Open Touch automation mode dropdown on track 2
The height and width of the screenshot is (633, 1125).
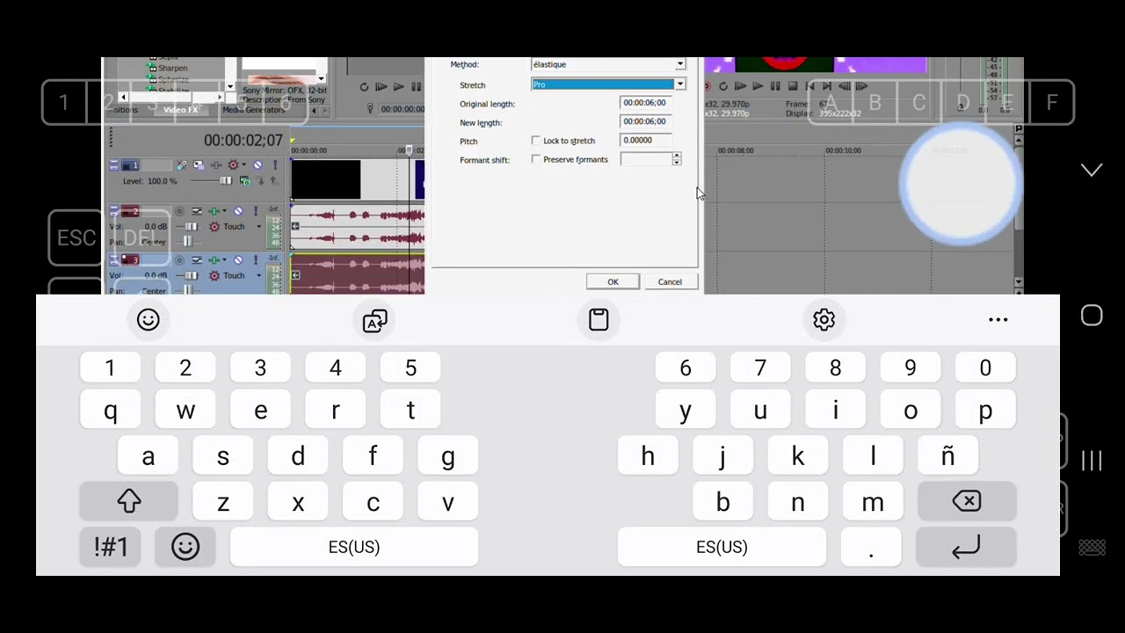259,227
